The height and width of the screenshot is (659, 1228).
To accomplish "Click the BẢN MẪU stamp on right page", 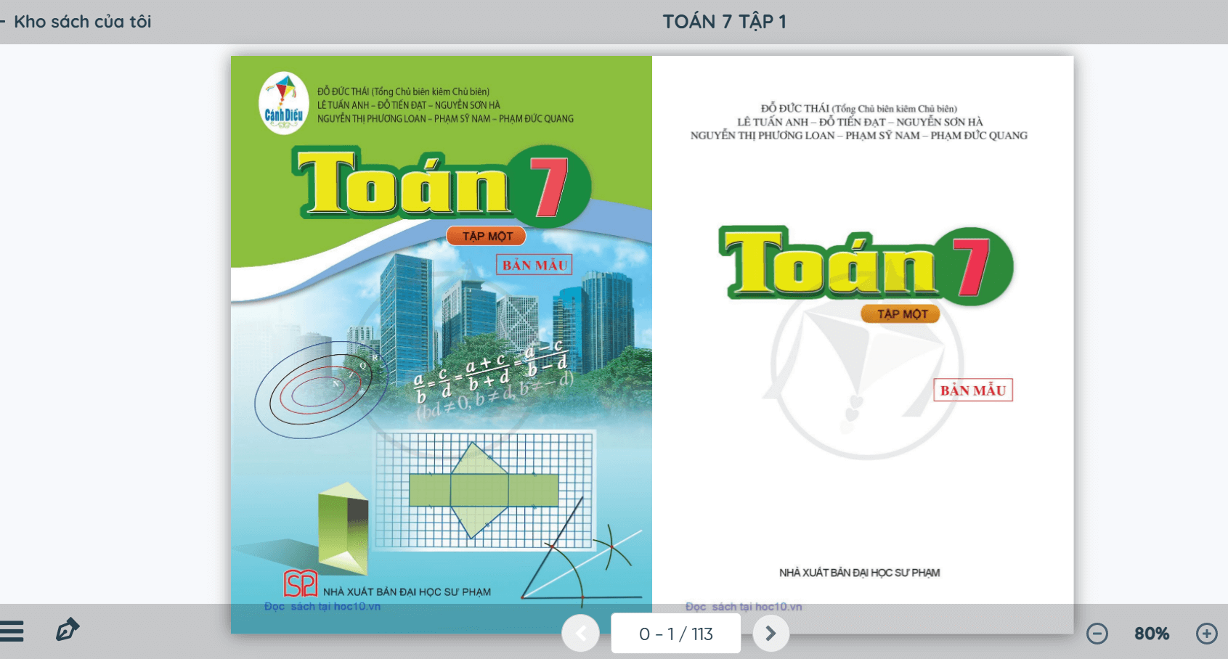I will pyautogui.click(x=973, y=390).
